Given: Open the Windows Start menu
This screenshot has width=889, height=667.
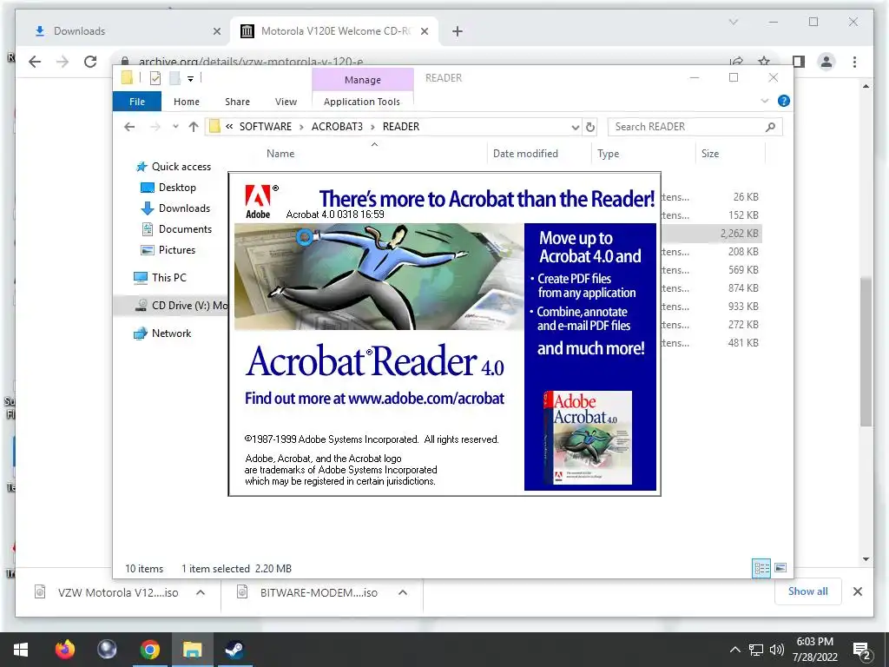Looking at the screenshot, I should [x=21, y=650].
